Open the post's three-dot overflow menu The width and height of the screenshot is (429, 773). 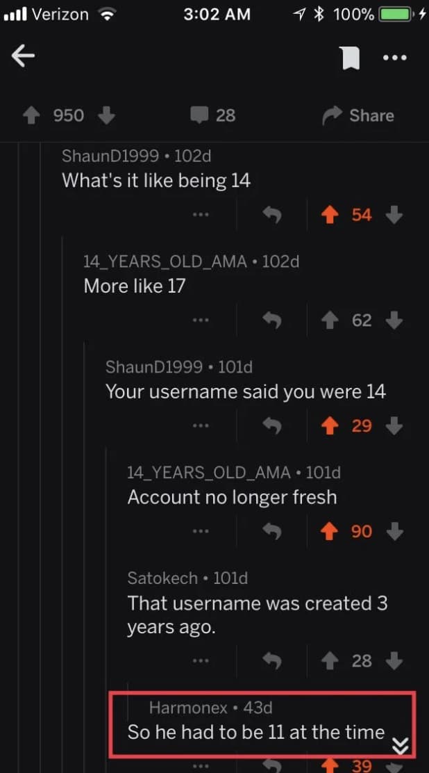395,58
